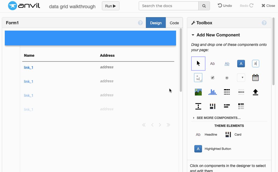Click the docs search magnifier button
This screenshot has height=172, width=278.
click(x=204, y=6)
